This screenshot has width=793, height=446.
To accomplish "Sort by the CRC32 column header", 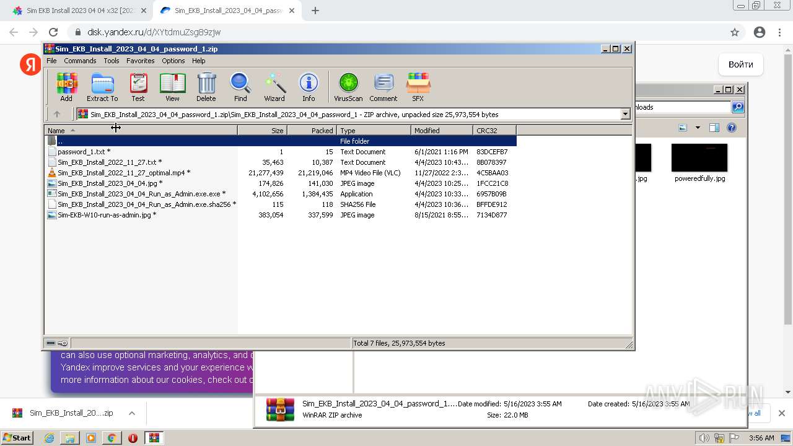I will (494, 130).
